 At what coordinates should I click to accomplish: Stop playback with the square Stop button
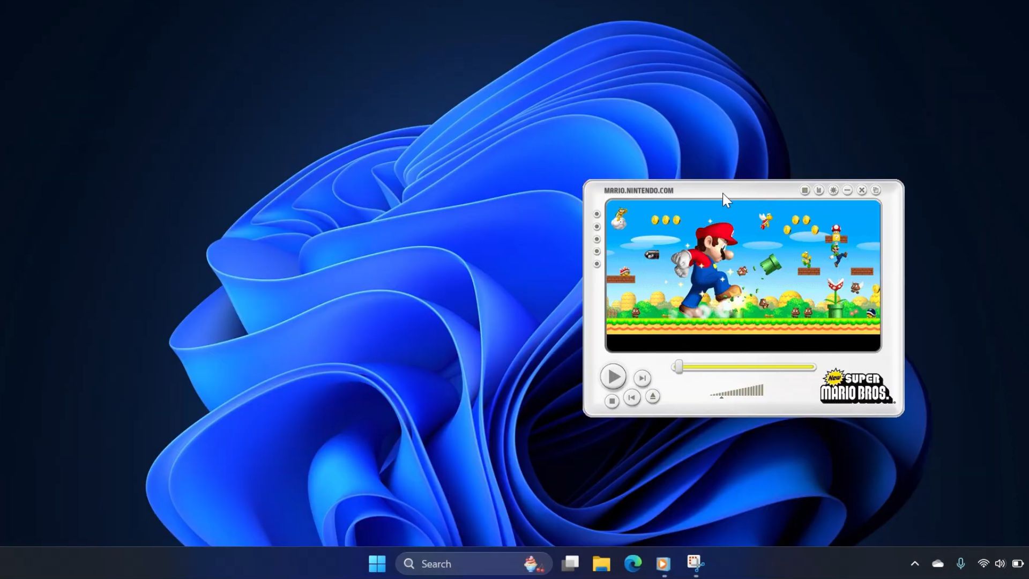click(x=612, y=400)
